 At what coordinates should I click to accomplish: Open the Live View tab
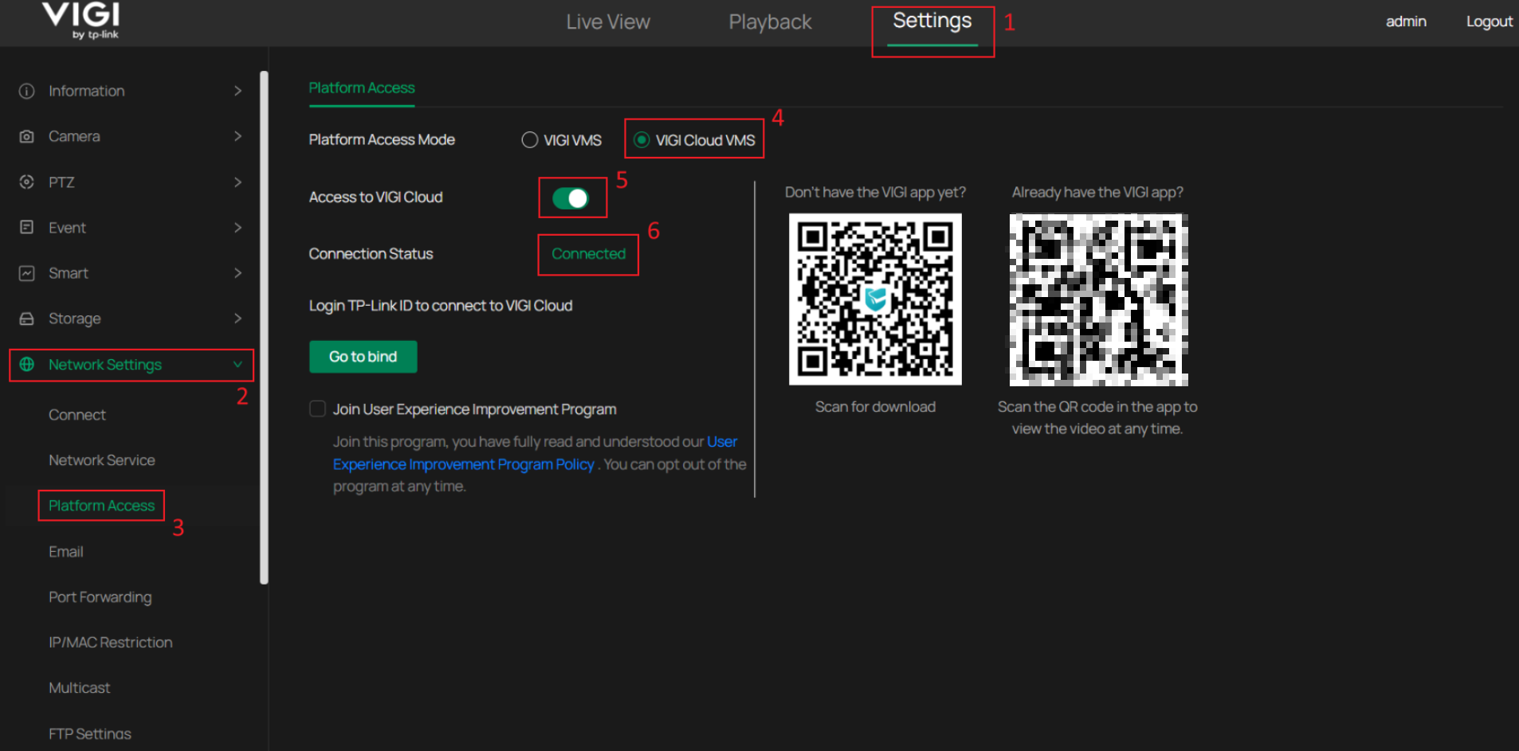pos(608,22)
